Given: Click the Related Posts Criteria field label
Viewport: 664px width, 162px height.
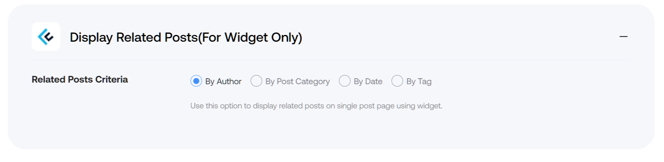Looking at the screenshot, I should click(x=80, y=79).
